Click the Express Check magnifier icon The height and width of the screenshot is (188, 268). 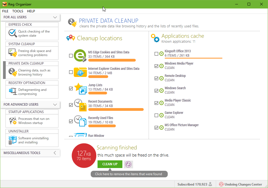13,33
